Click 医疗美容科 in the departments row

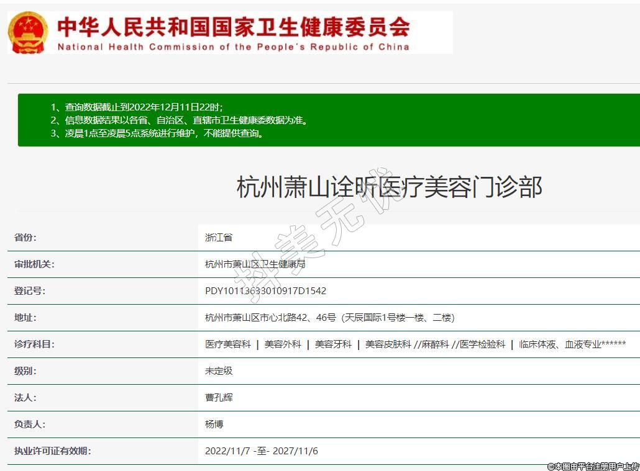click(228, 344)
